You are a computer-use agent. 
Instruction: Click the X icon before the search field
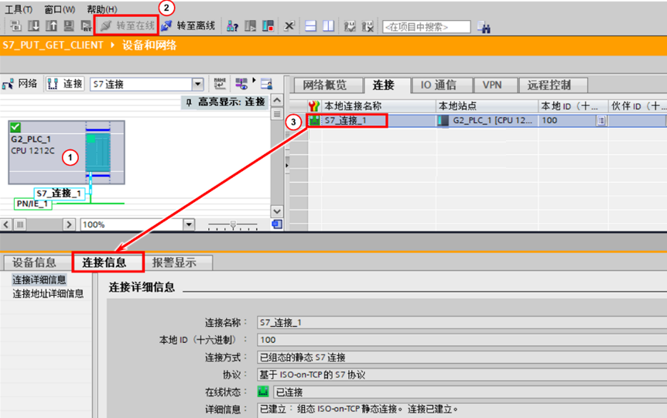tap(368, 26)
